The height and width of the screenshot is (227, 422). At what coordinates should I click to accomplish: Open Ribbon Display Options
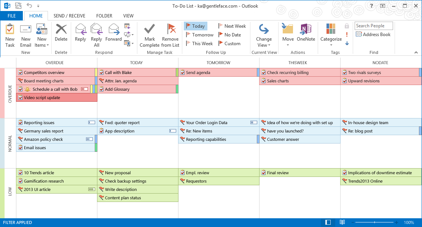pyautogui.click(x=382, y=6)
